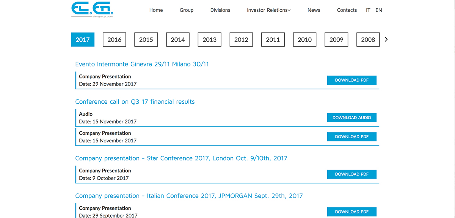Switch the language to IT
Viewport: 455px width, 218px height.
pos(368,10)
